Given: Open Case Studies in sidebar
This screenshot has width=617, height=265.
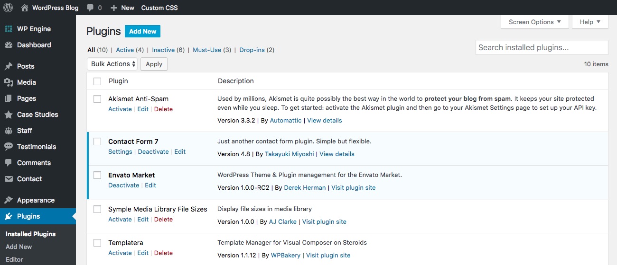Looking at the screenshot, I should (x=38, y=115).
